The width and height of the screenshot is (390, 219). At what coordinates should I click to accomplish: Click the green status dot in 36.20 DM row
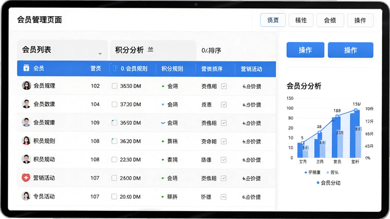tap(163, 141)
